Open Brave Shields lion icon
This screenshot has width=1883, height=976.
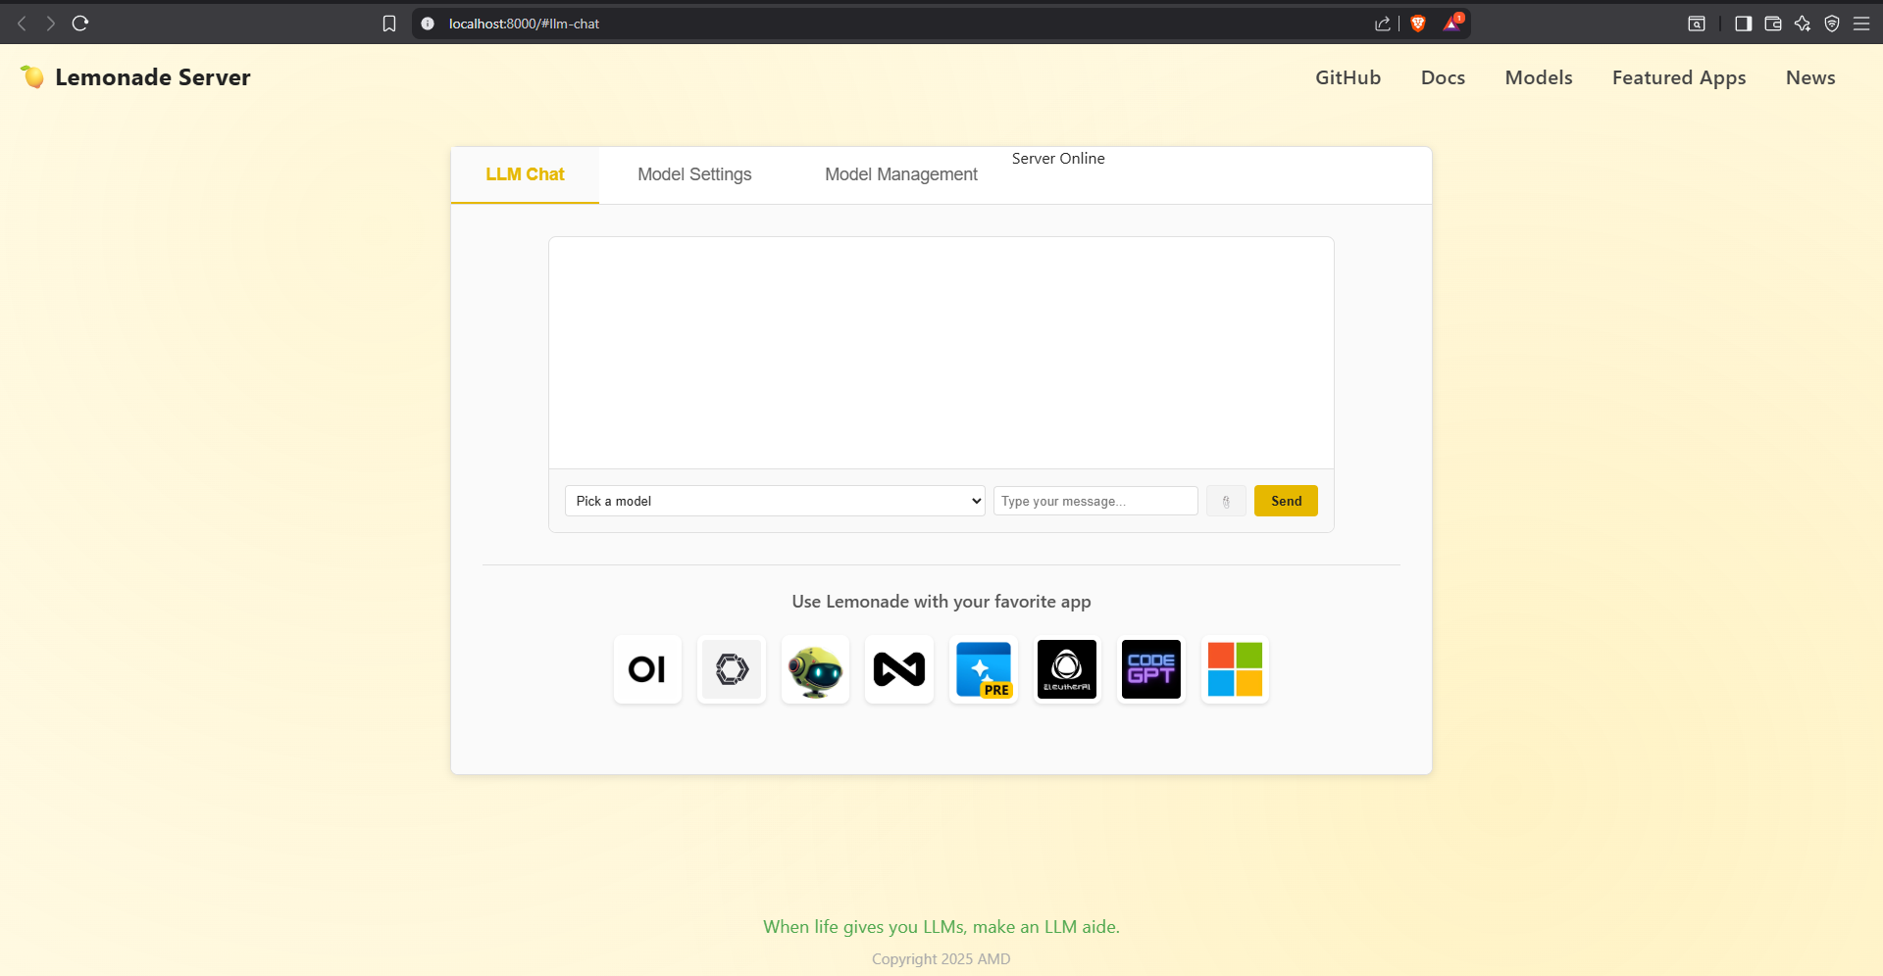[x=1418, y=24]
